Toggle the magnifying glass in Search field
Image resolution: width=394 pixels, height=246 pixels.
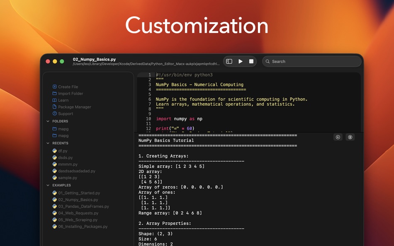[x=268, y=61]
